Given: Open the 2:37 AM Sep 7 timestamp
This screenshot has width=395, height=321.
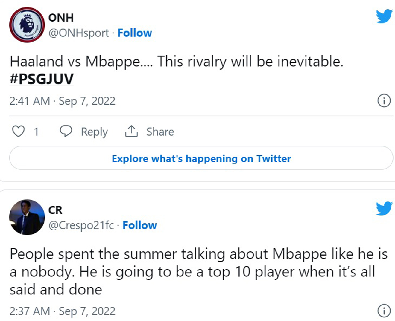Looking at the screenshot, I should pos(62,311).
